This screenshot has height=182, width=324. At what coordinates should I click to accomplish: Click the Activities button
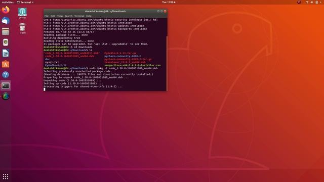coord(8,2)
